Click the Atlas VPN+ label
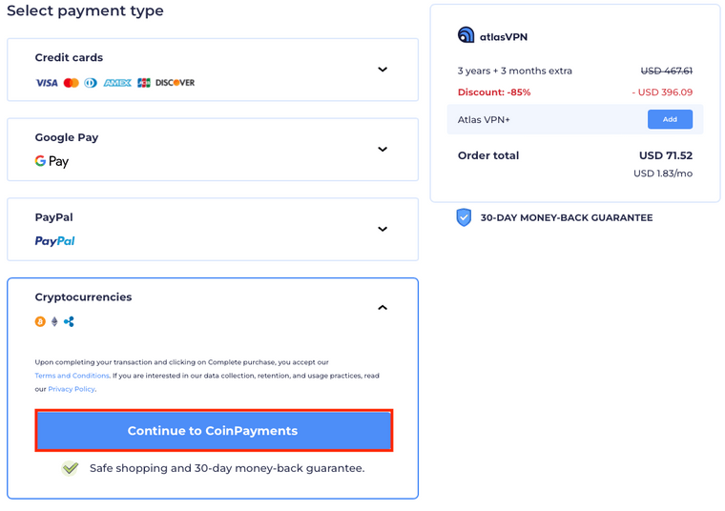725x511 pixels. pos(484,120)
